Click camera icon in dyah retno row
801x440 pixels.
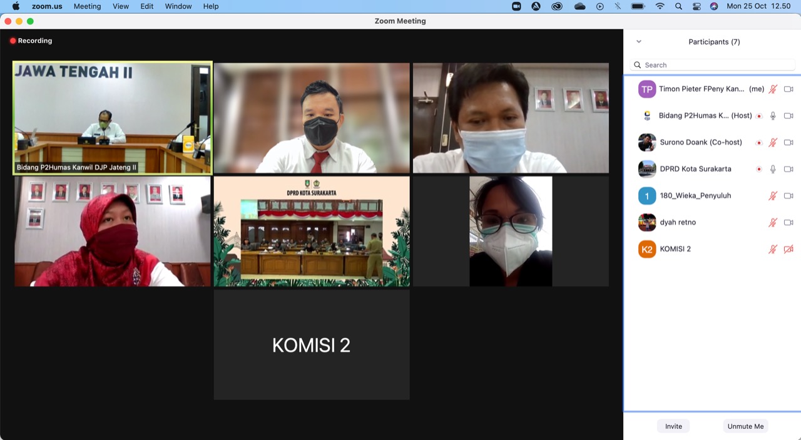[x=788, y=222]
